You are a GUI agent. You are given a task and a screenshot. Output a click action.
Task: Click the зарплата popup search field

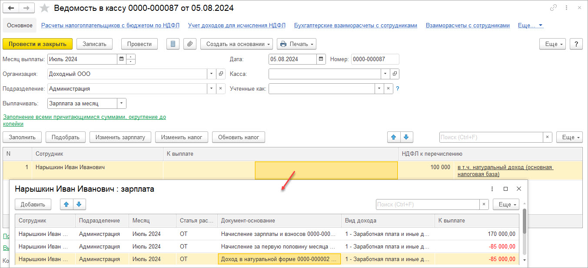(x=428, y=204)
